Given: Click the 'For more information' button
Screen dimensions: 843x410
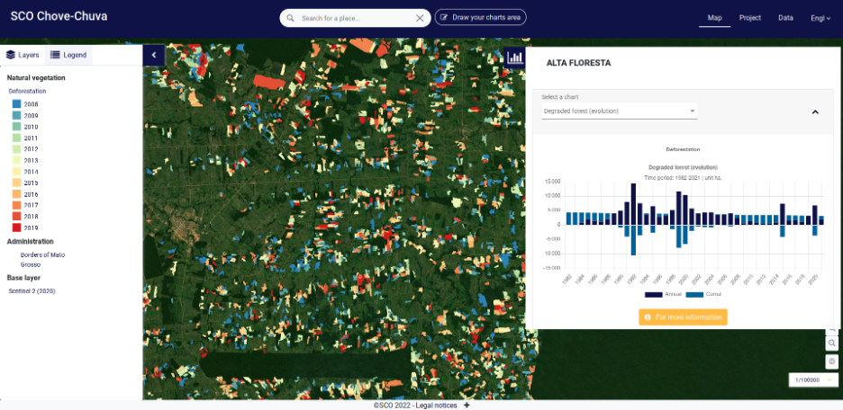Looking at the screenshot, I should click(x=683, y=317).
